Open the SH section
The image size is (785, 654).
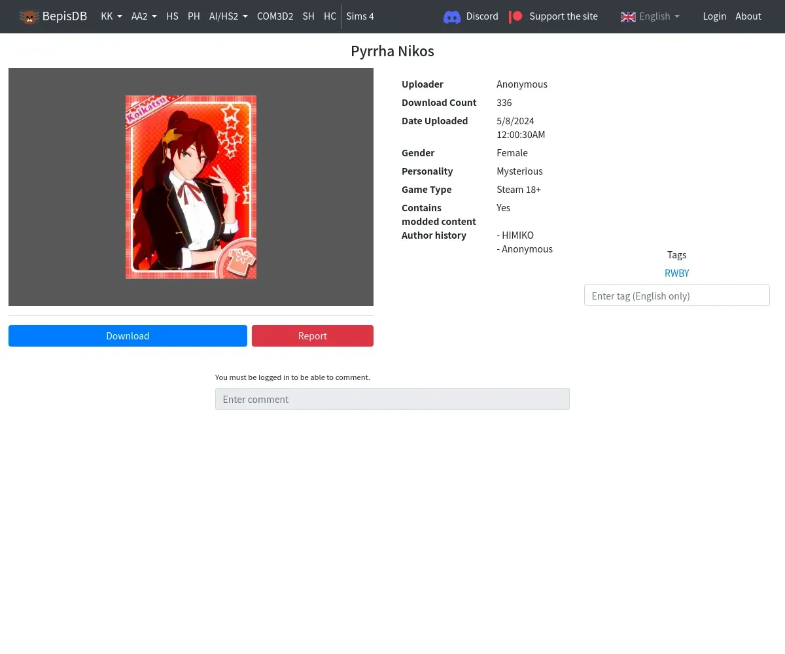pyautogui.click(x=308, y=16)
